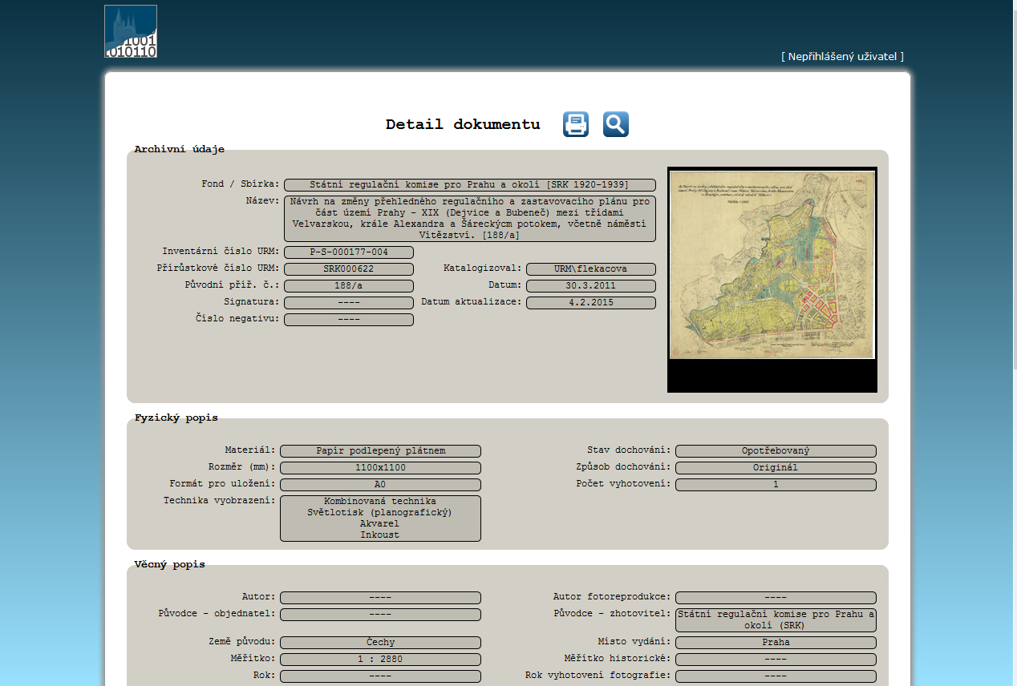The height and width of the screenshot is (686, 1017).
Task: Click the Datum 30.3.2011 field
Action: coord(590,286)
